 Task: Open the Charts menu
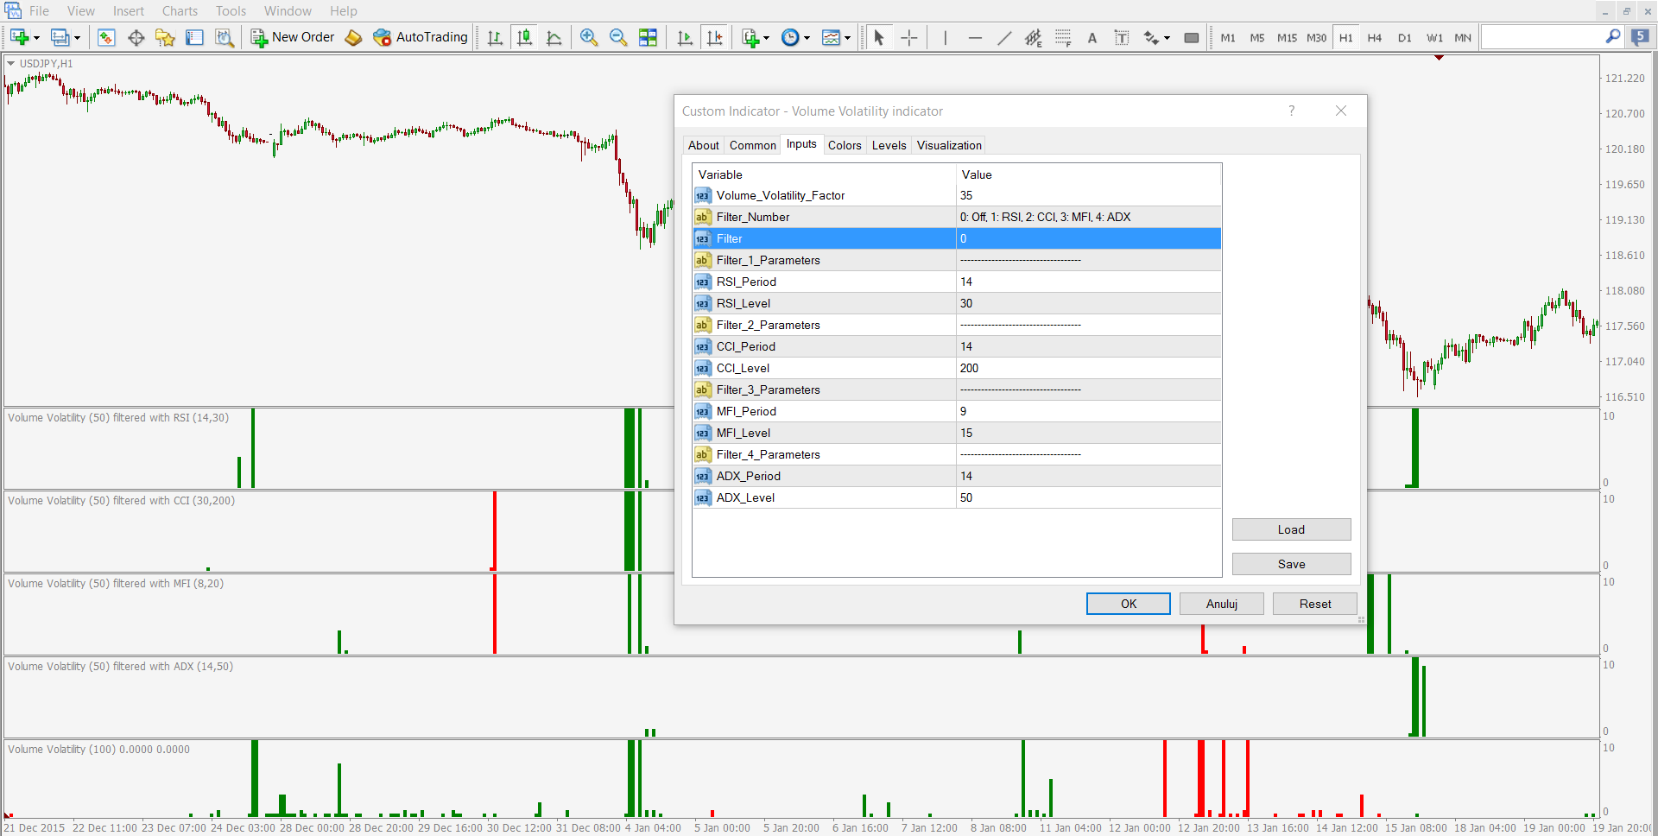[180, 11]
